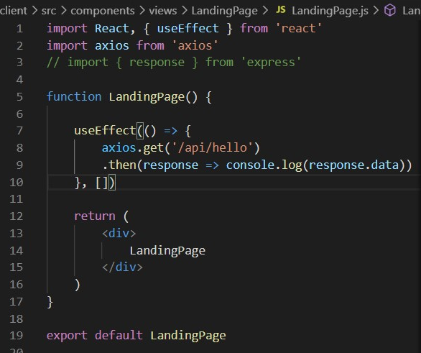Click line number 10 in gutter
The width and height of the screenshot is (421, 353).
coord(17,183)
